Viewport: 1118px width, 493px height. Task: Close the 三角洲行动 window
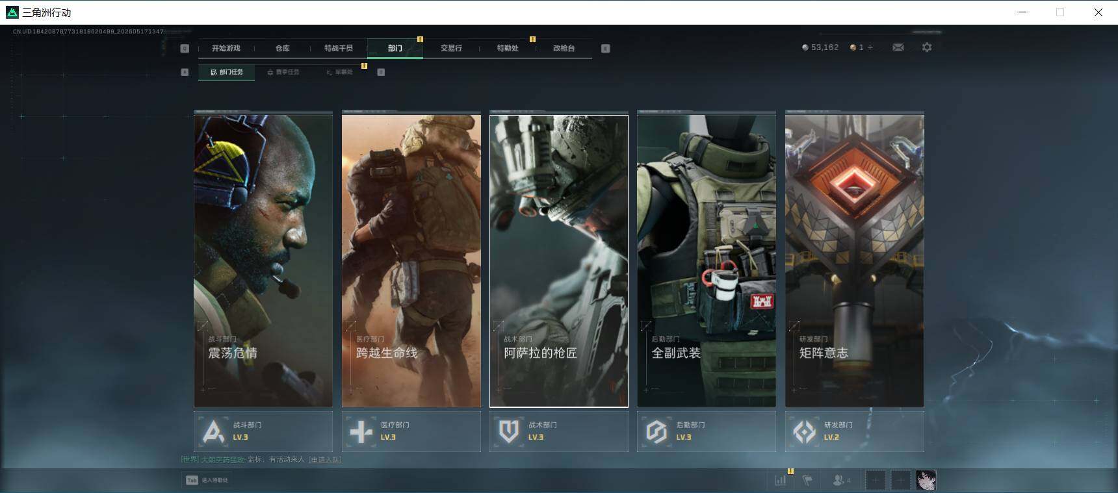(1098, 12)
